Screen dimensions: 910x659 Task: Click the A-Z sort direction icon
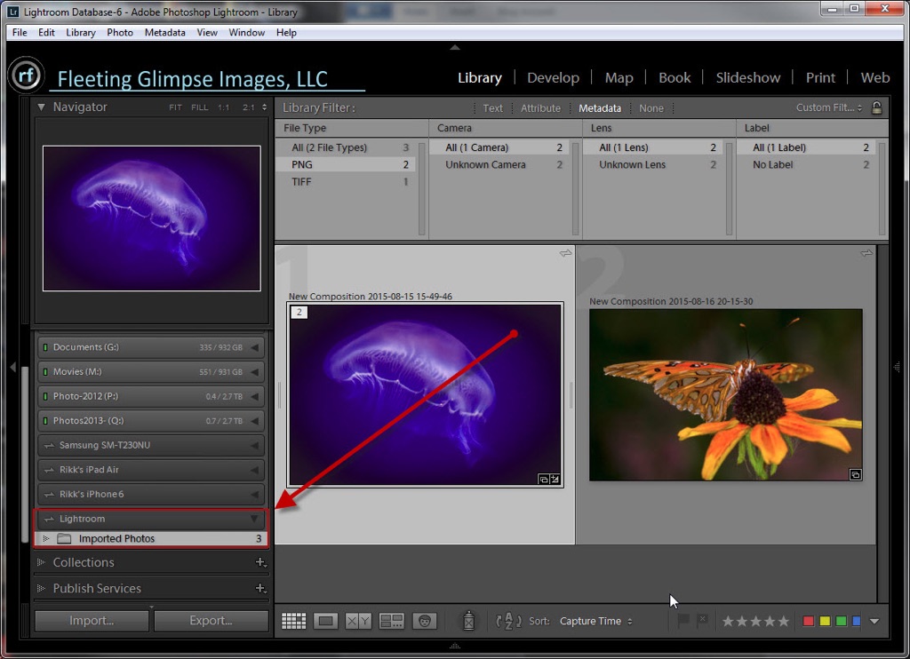(509, 621)
